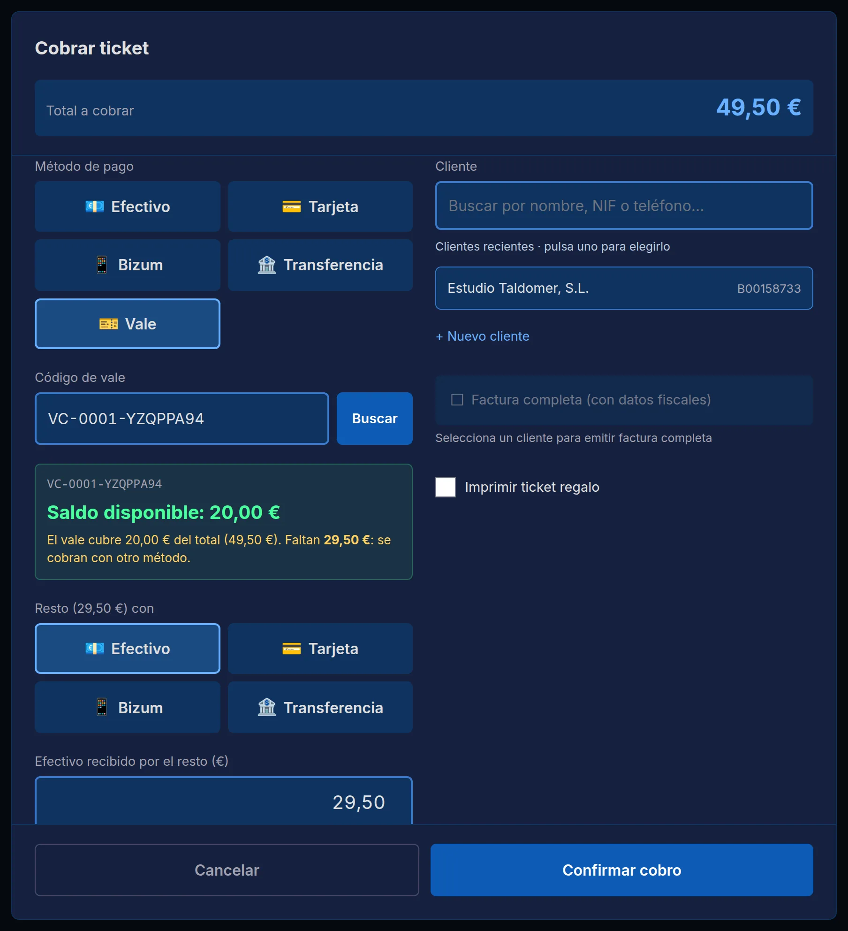Click the bold Faltan 29,50 € amount

tap(347, 540)
